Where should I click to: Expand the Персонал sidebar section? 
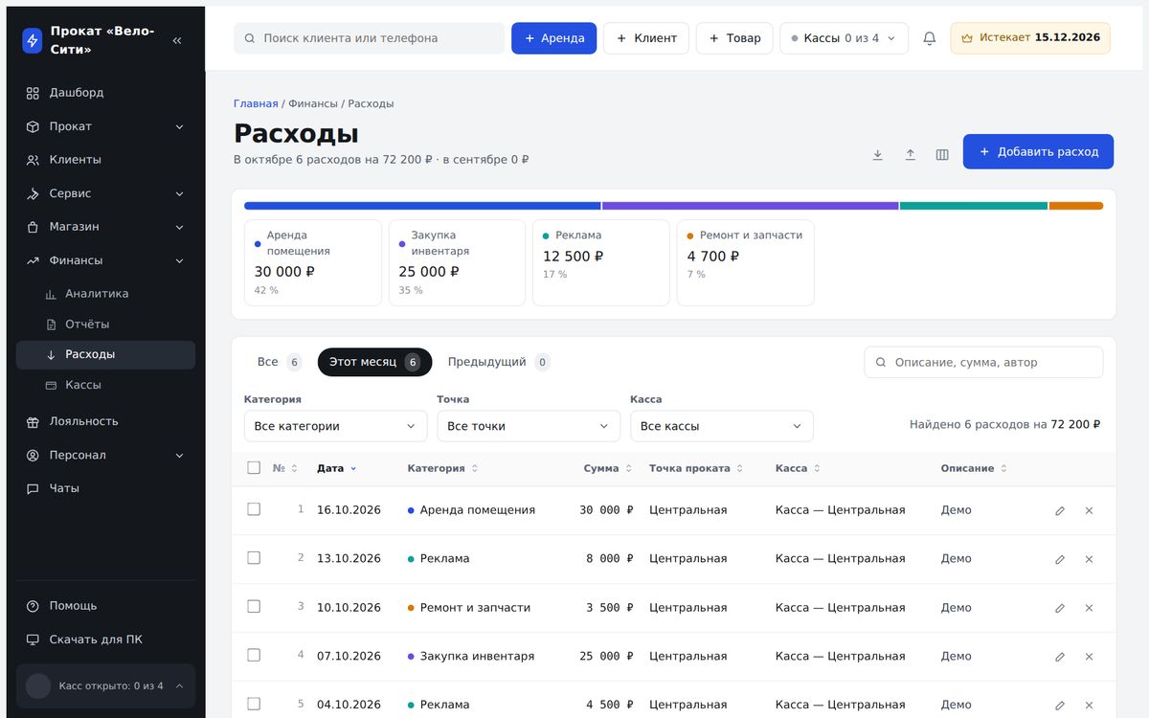tap(105, 455)
